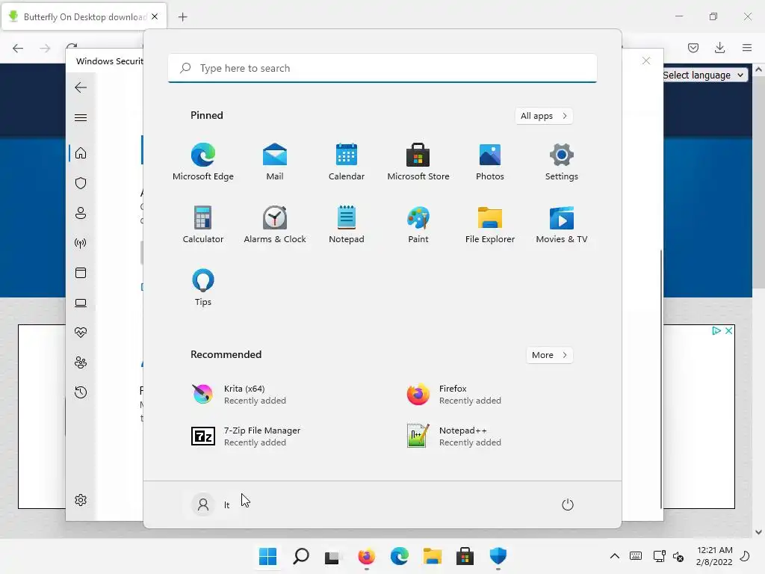Screen dimensions: 765x574
Task: Switch to Windows Security on taskbar
Action: click(x=498, y=556)
